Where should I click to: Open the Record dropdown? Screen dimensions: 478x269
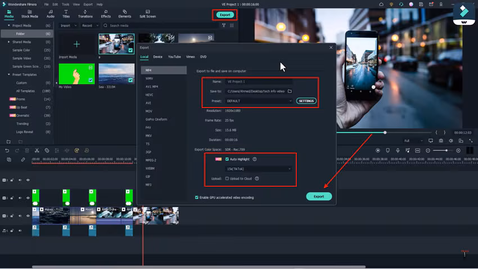coord(90,26)
